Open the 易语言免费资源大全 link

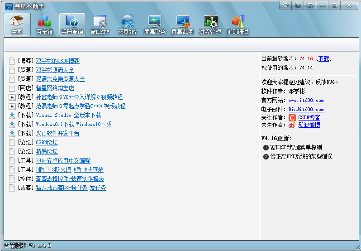[x=61, y=79]
